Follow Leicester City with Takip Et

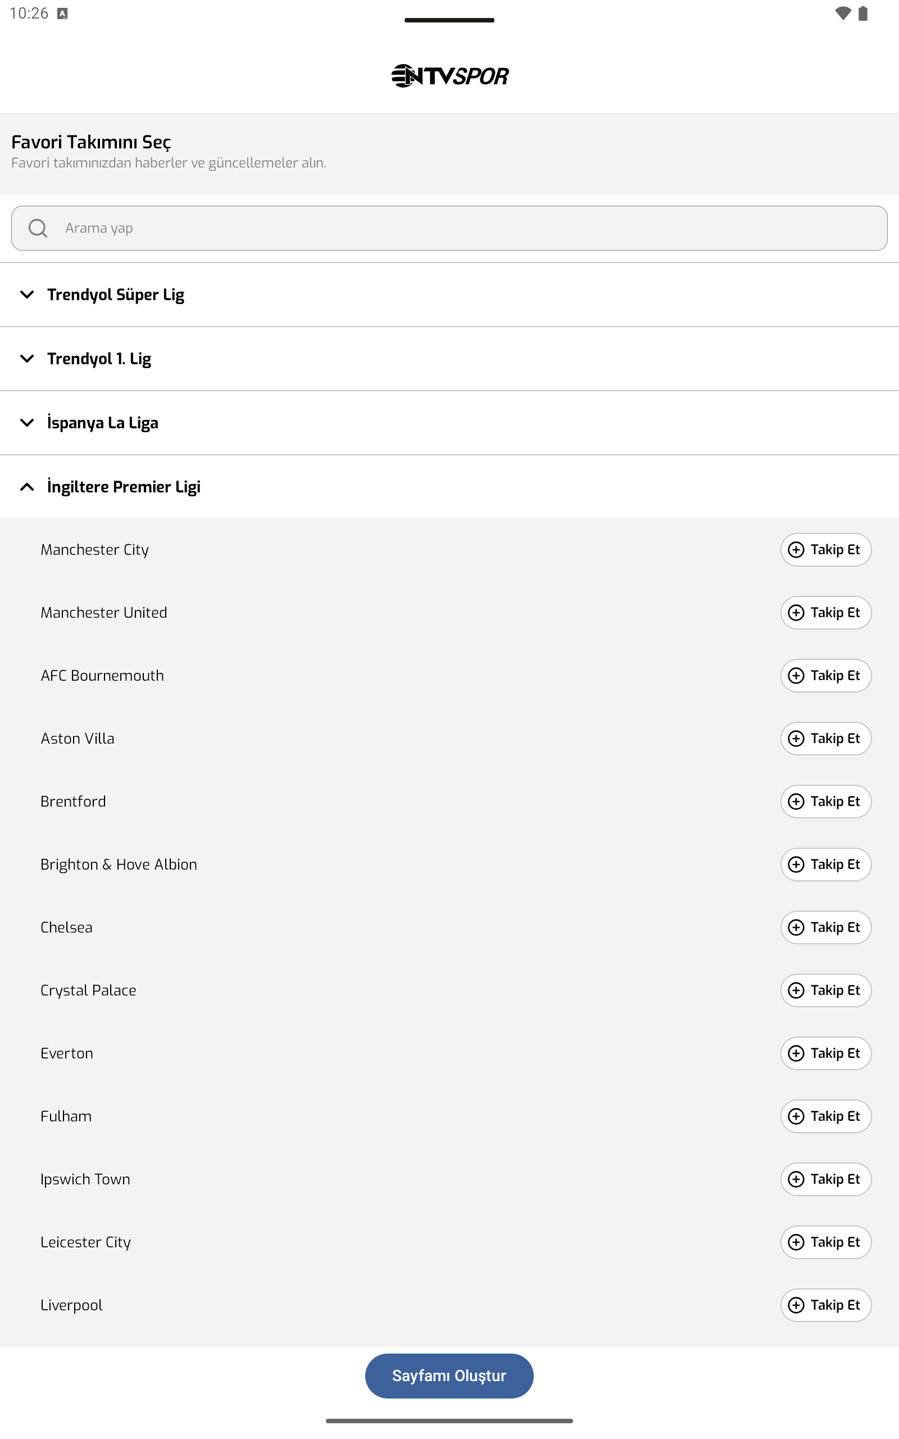(x=825, y=1242)
